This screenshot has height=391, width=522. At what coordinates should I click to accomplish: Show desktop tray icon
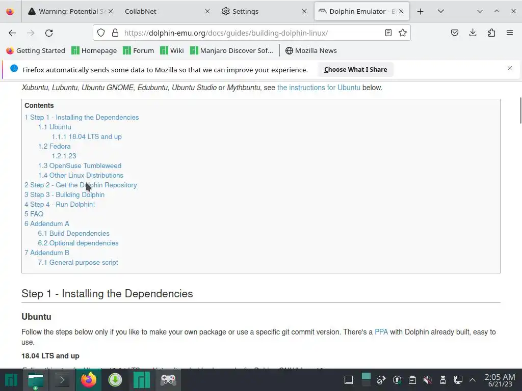[x=349, y=380]
